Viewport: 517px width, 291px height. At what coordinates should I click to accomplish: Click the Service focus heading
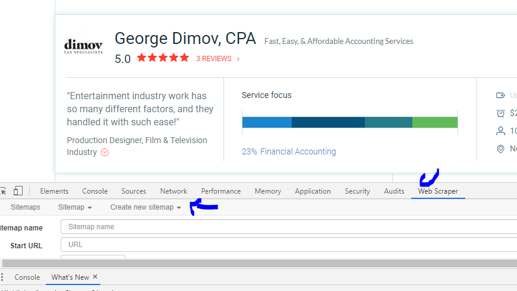click(266, 95)
